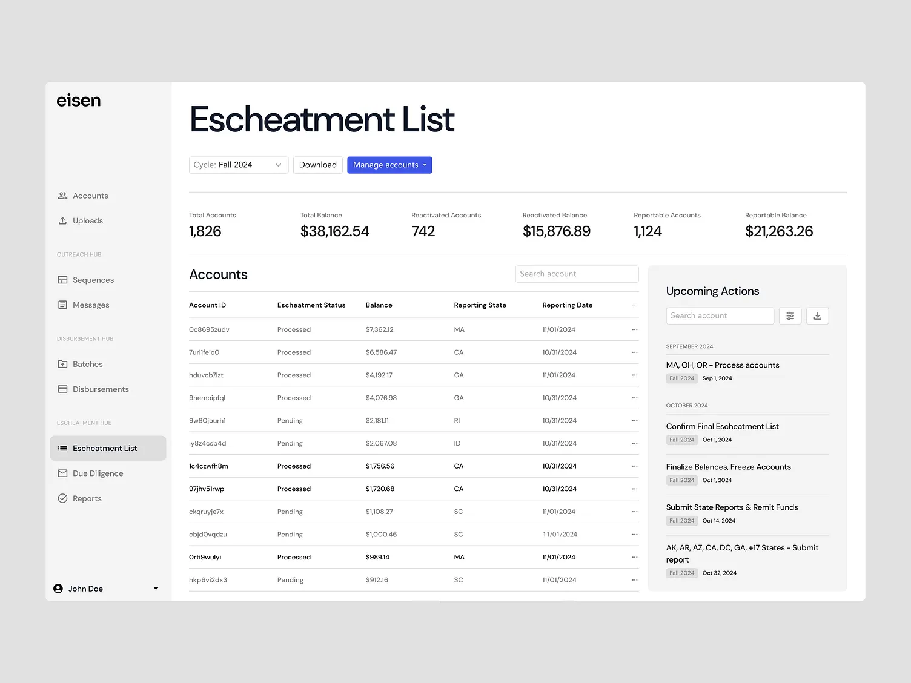Click the Disbursements card icon
Image resolution: width=911 pixels, height=683 pixels.
(63, 389)
